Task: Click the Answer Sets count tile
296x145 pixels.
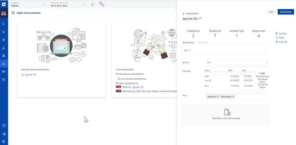Action: (237, 33)
